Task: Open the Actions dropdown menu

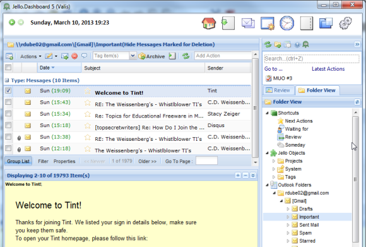Action: pos(30,56)
